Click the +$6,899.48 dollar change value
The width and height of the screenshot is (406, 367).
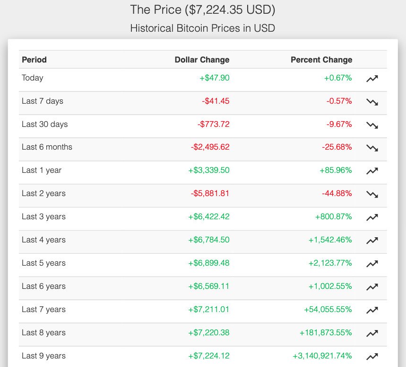pos(209,263)
